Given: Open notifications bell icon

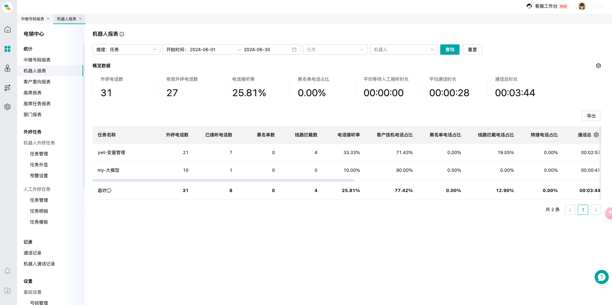Looking at the screenshot, I should pyautogui.click(x=7, y=271).
